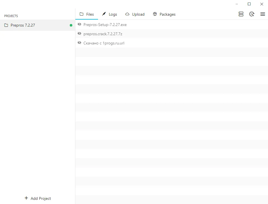Viewport: 268px width, 204px height.
Task: Open the server/live preview icon
Action: point(241,14)
